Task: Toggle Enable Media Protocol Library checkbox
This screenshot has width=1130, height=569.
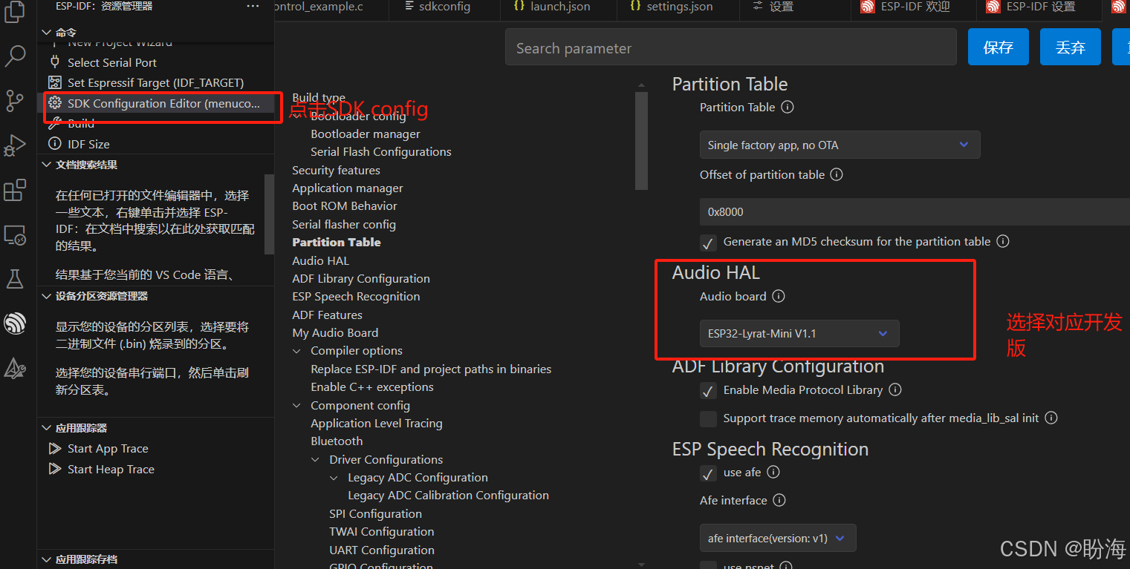Action: click(x=708, y=390)
